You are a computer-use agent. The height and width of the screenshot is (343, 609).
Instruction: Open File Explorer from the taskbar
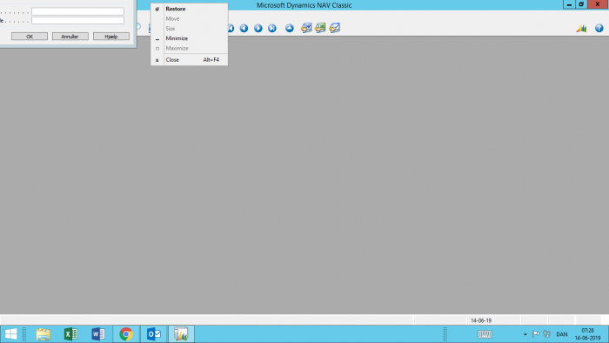pyautogui.click(x=43, y=334)
